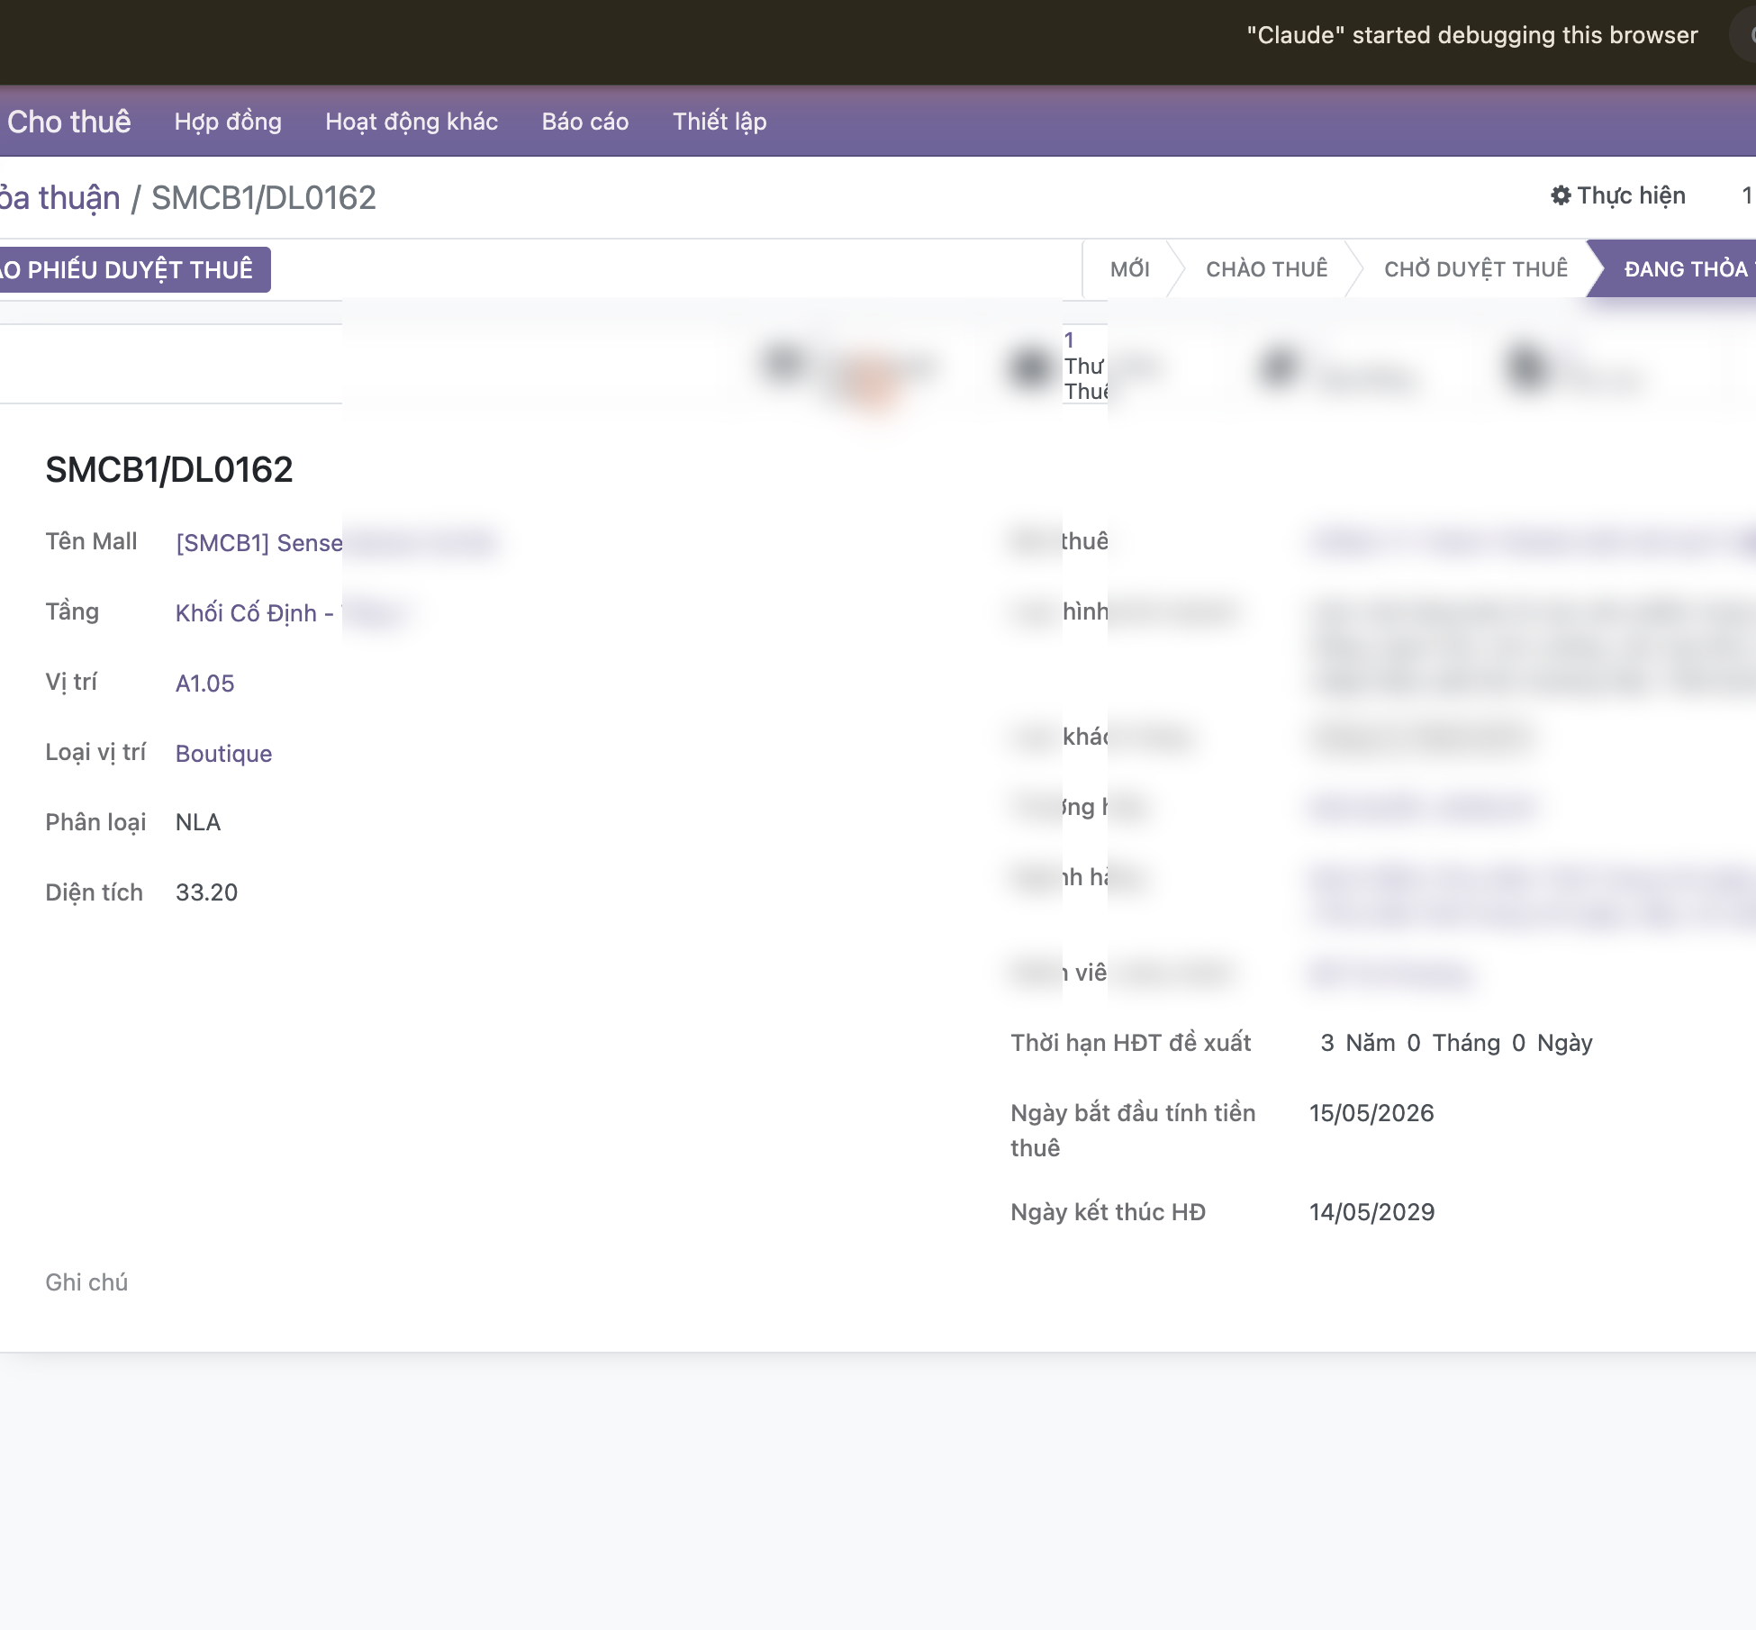
Task: Open the [SMCB1] Sense mall link
Action: point(259,543)
